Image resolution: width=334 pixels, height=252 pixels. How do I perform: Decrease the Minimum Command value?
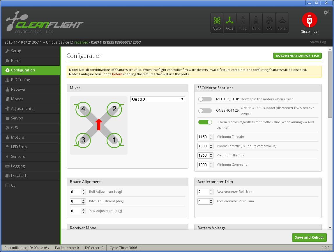click(x=211, y=166)
